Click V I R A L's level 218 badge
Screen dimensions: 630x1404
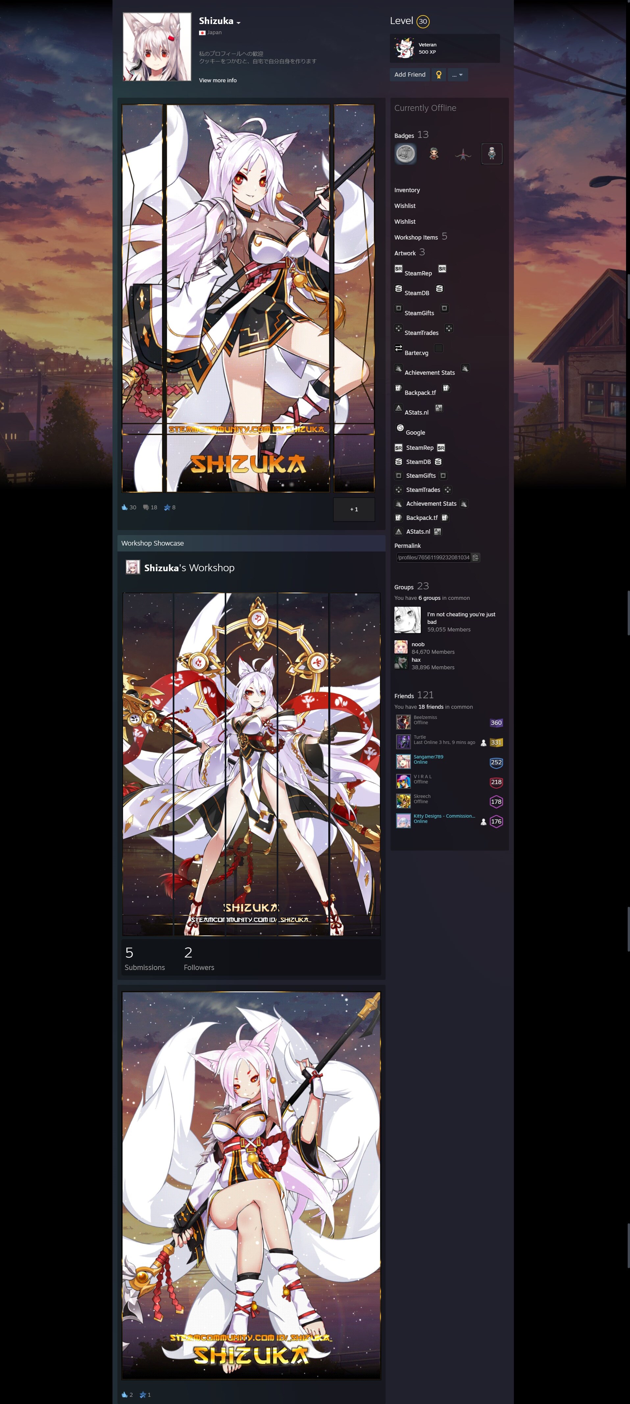click(x=496, y=782)
